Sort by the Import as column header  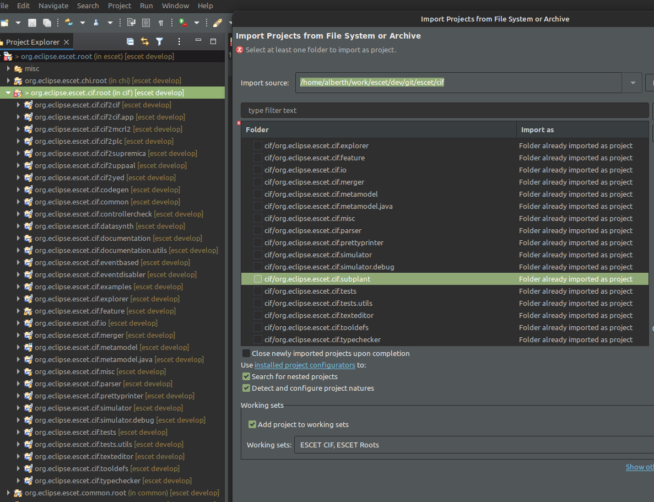583,130
